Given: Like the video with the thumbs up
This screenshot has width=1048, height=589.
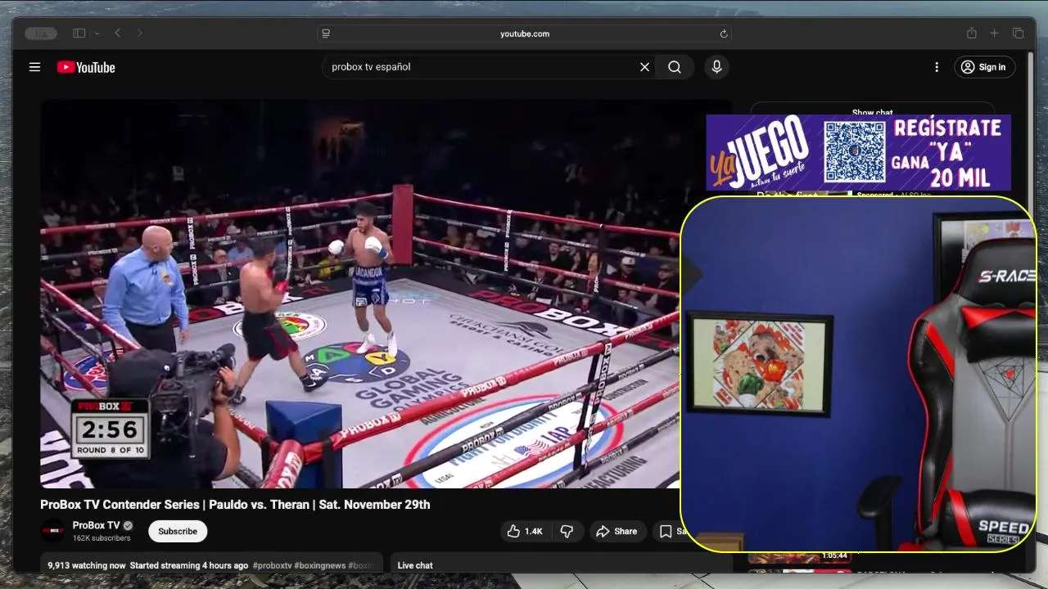Looking at the screenshot, I should (524, 532).
